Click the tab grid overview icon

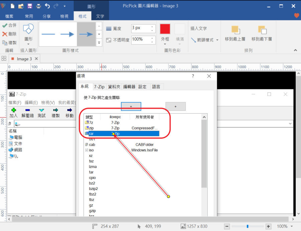(x=4, y=58)
